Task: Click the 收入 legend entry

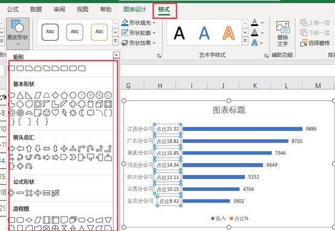Action: pos(218,218)
